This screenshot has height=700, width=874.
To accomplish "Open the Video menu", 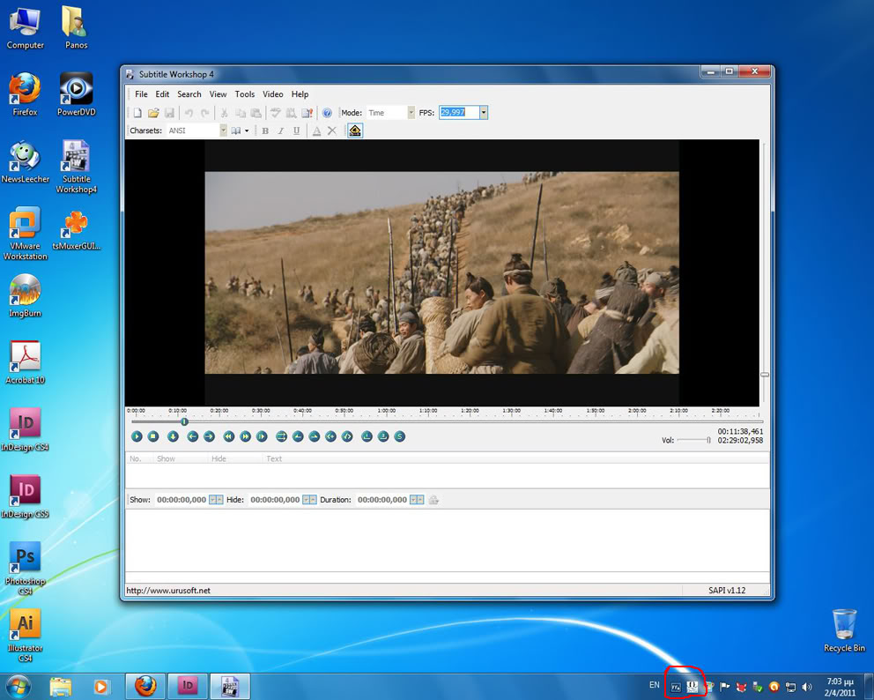I will pos(272,94).
